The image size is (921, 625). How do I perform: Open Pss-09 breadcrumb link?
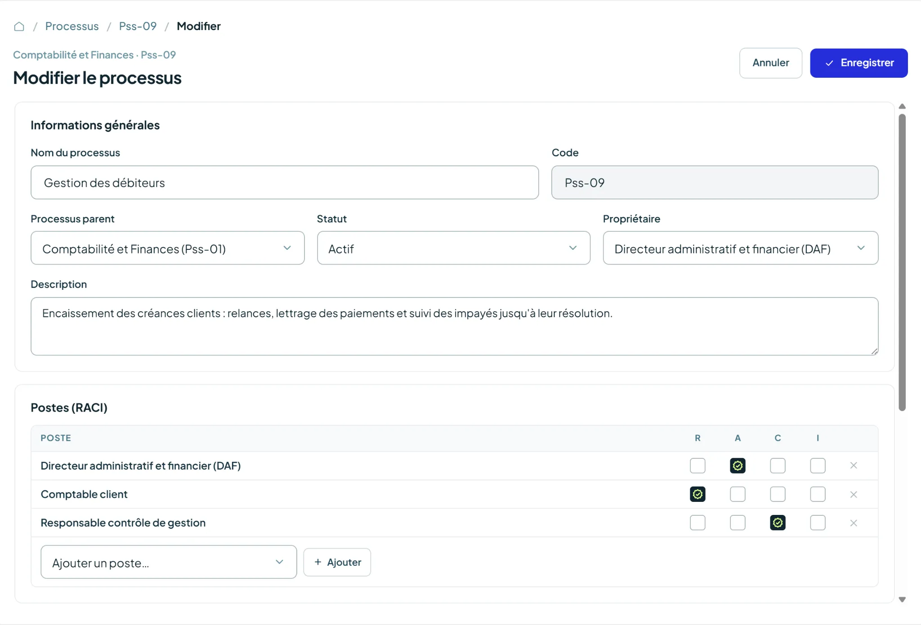138,26
